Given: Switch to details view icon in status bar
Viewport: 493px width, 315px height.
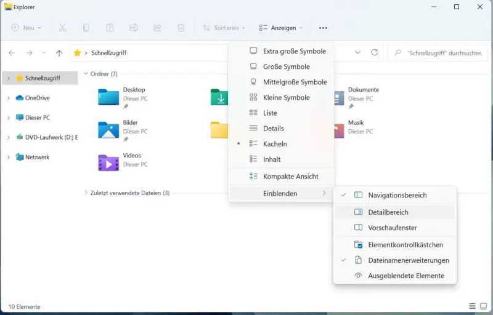Looking at the screenshot, I should point(472,306).
